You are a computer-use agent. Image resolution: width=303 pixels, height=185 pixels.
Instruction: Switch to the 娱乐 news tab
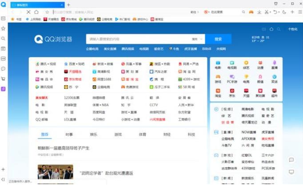[x=94, y=134]
